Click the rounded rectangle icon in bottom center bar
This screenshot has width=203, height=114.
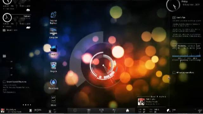pyautogui.click(x=75, y=111)
